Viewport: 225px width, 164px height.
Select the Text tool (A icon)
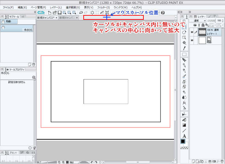tap(184, 136)
